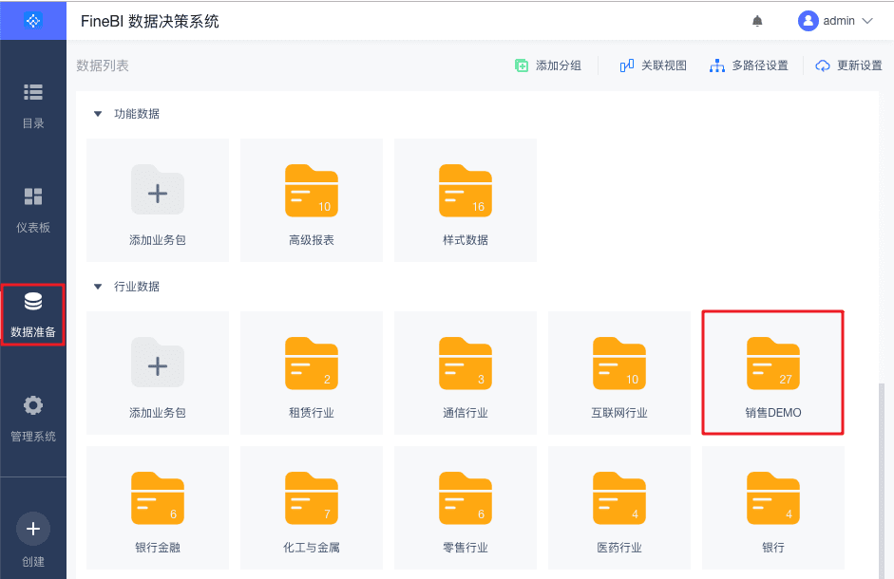Viewport: 894px width, 579px height.
Task: Click the vertical scrollbar thumb
Action: [x=882, y=481]
